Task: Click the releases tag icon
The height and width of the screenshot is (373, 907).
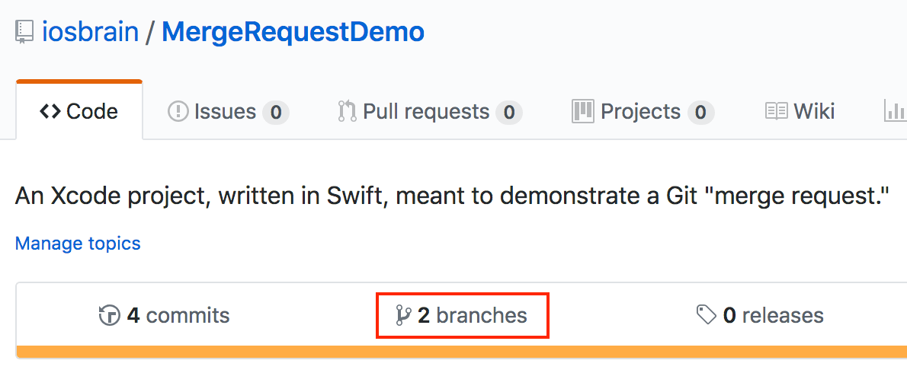Action: tap(707, 315)
